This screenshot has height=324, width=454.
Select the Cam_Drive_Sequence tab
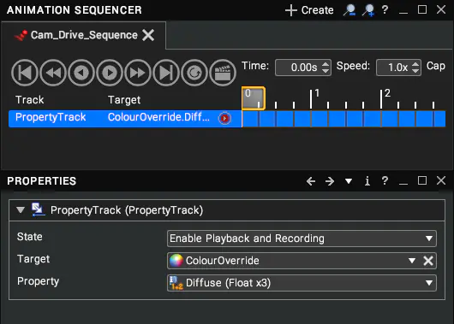point(84,35)
